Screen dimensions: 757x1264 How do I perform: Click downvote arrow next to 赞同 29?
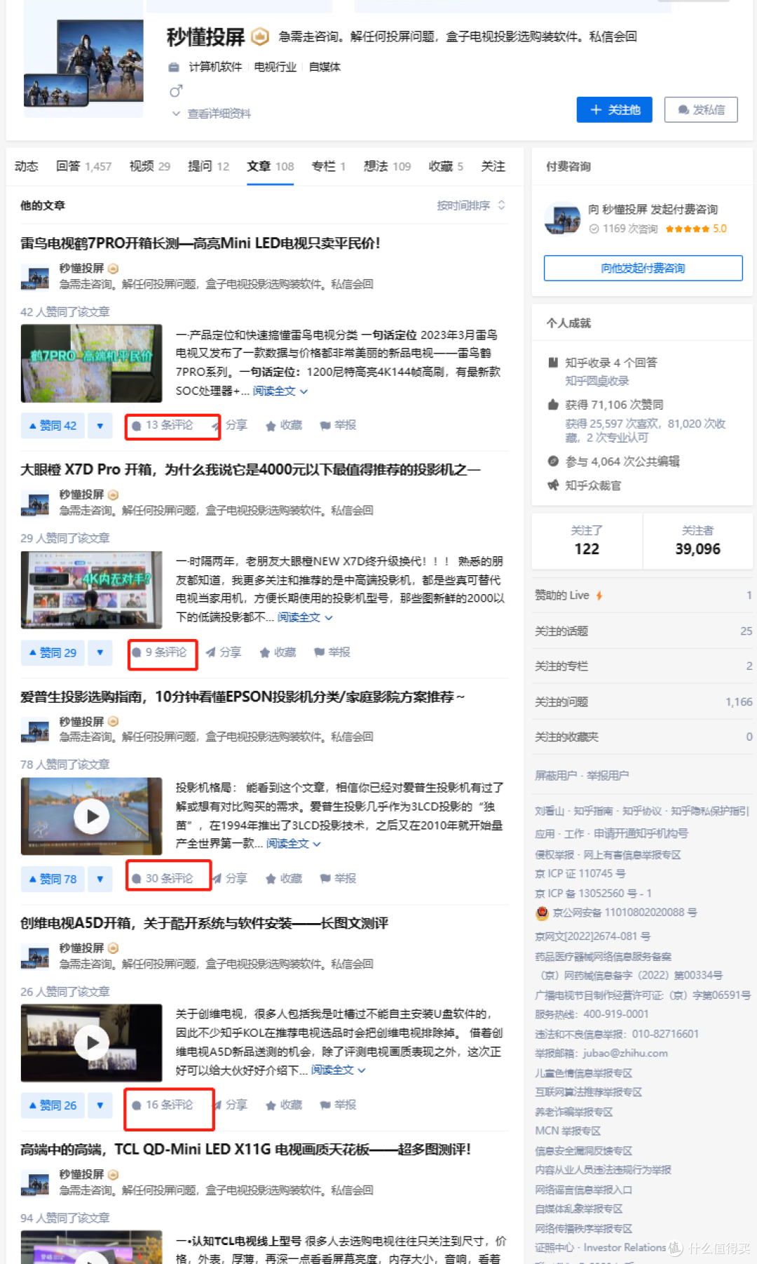pos(100,652)
